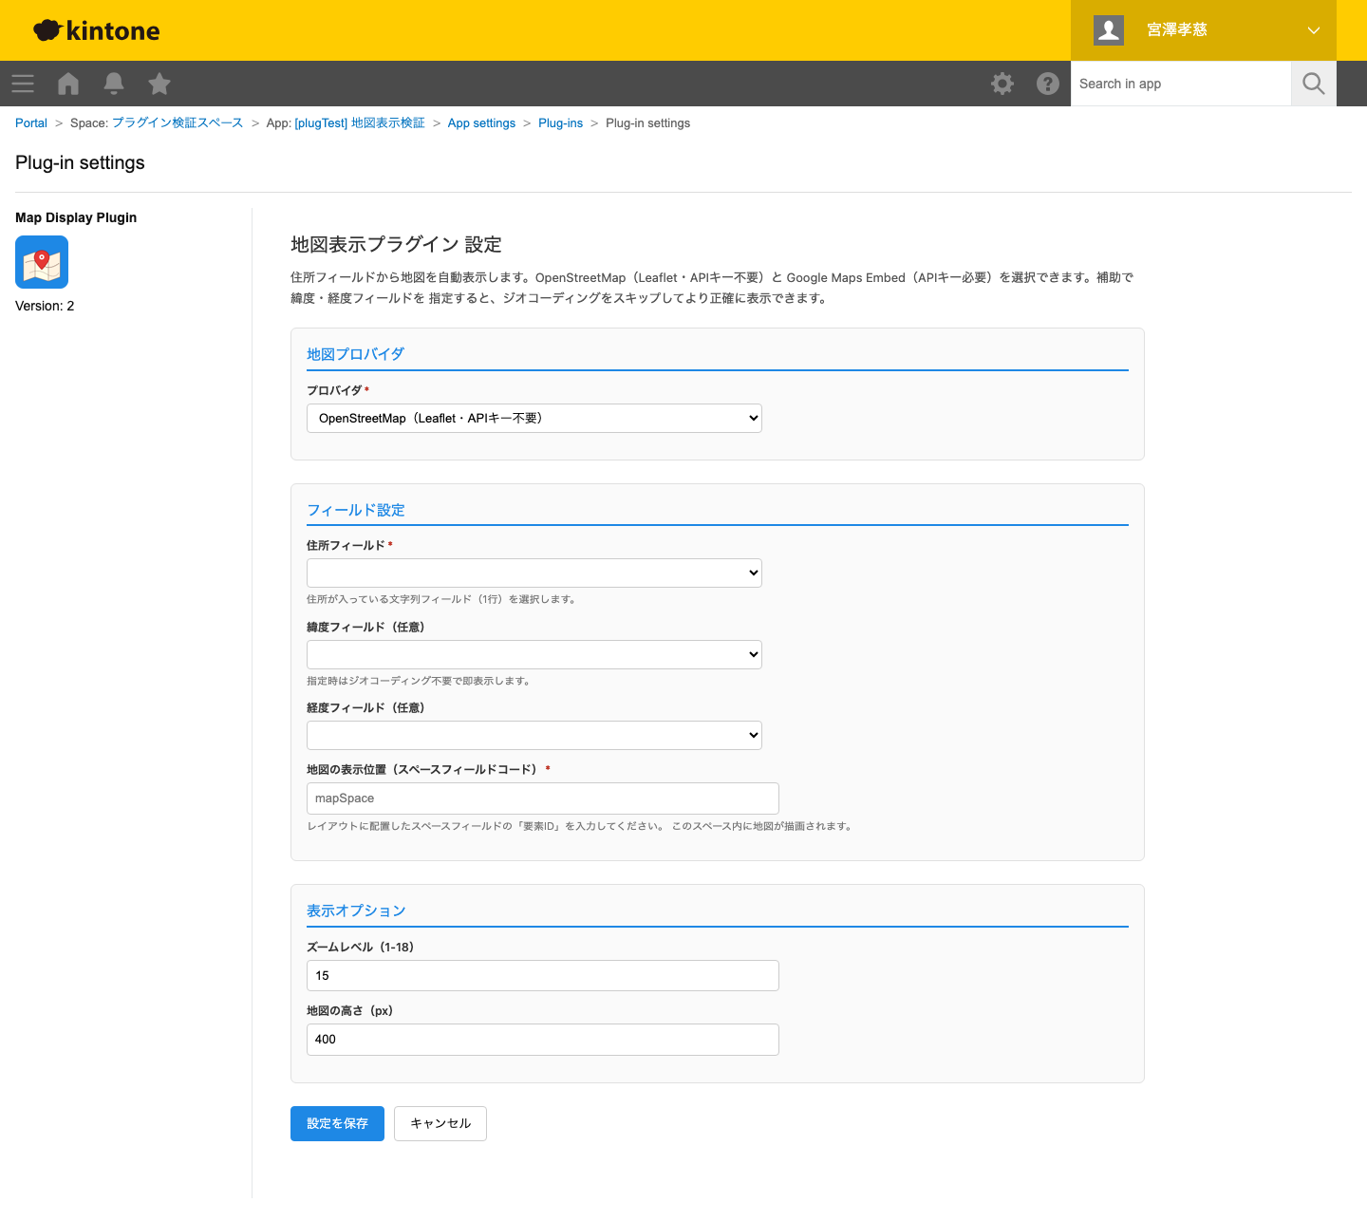
Task: Expand the user account menu chevron
Action: tap(1314, 30)
